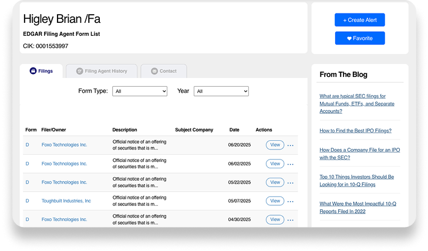428x251 pixels.
Task: Expand the Year dropdown
Action: click(x=221, y=91)
